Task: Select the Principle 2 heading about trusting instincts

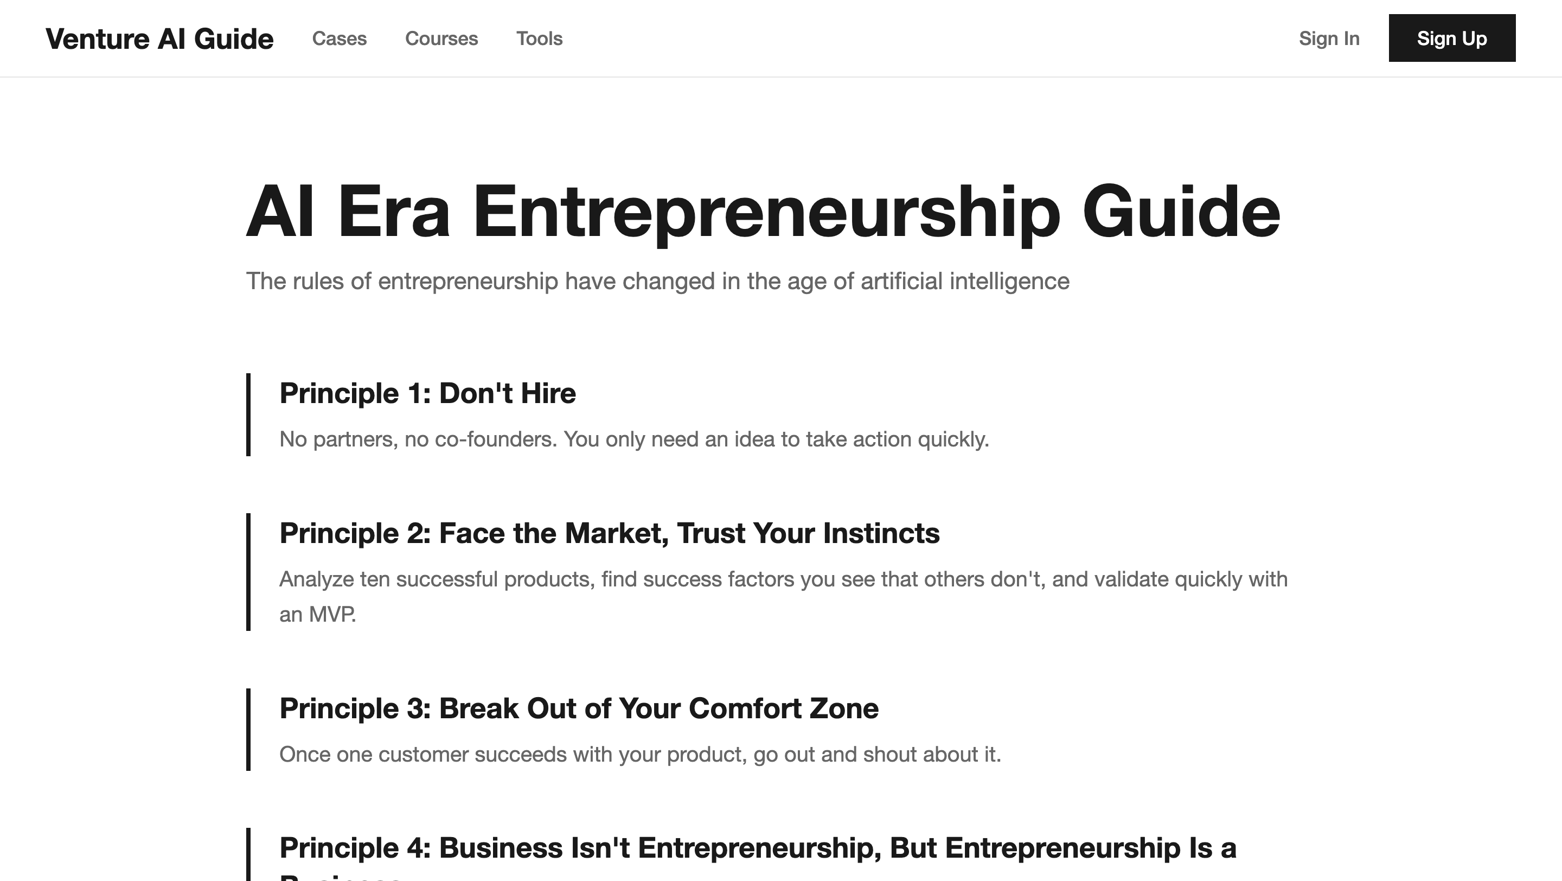Action: click(609, 533)
